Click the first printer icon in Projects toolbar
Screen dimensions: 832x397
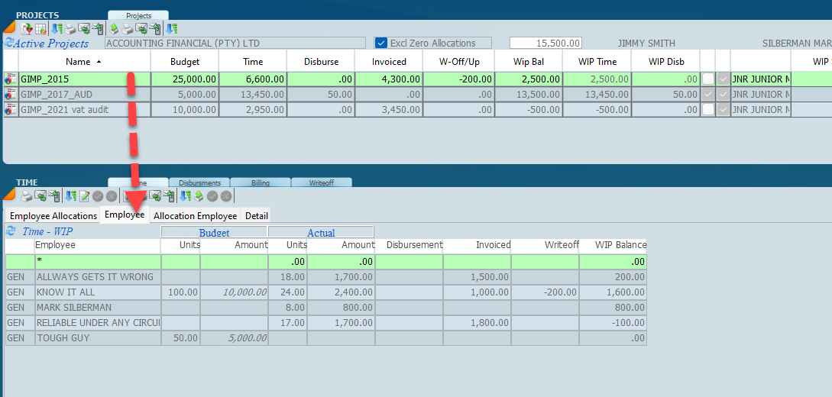pyautogui.click(x=70, y=29)
